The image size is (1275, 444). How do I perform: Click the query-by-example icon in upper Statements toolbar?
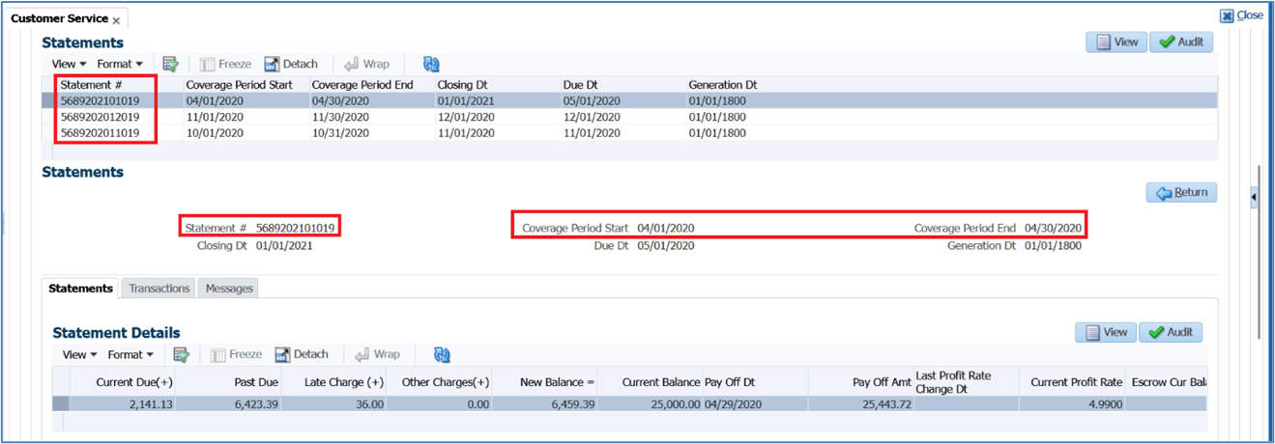[171, 64]
